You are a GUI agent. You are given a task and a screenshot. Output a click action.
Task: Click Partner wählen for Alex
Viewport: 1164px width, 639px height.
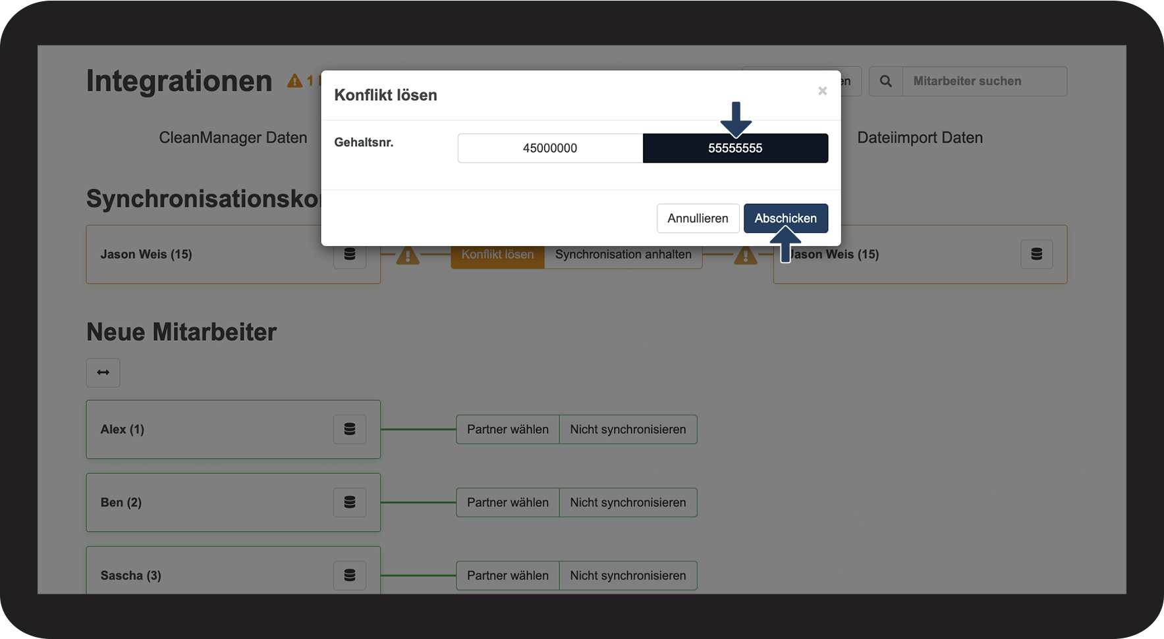click(508, 429)
